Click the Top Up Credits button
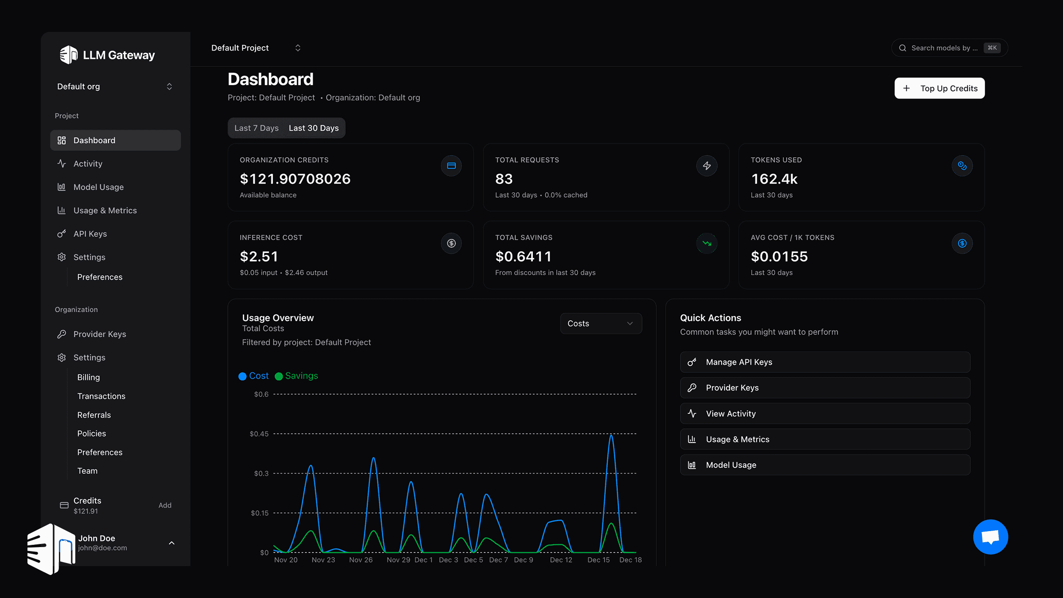Image resolution: width=1063 pixels, height=598 pixels. click(939, 88)
